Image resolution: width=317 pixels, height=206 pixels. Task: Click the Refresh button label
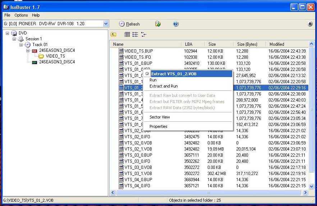pos(133,24)
